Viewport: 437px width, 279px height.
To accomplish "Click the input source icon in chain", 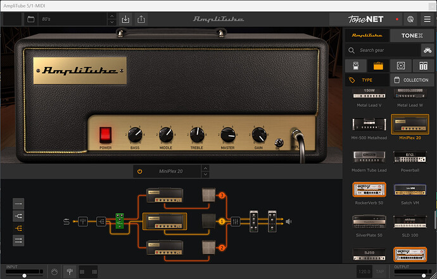I will pos(66,221).
